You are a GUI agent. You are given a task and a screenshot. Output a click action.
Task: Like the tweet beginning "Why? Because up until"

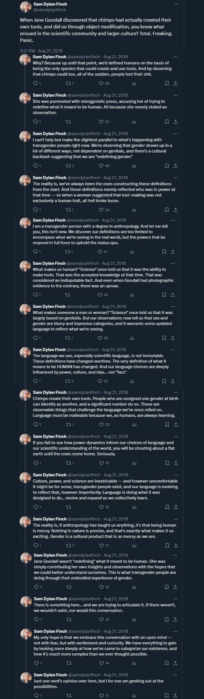[x=101, y=83]
